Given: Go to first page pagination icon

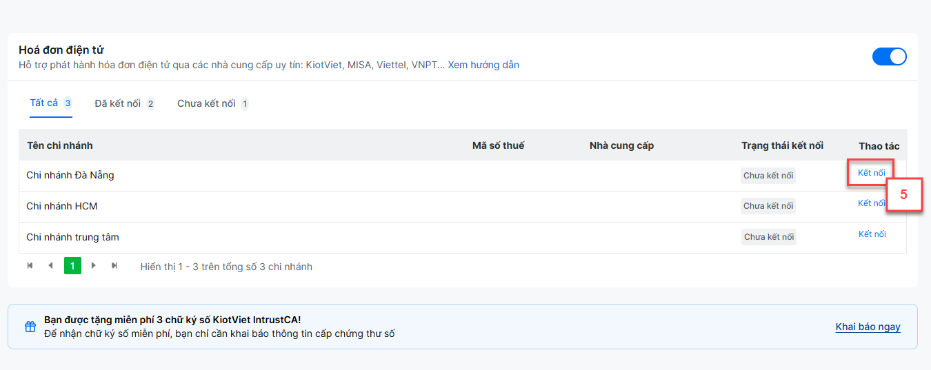Looking at the screenshot, I should pyautogui.click(x=30, y=265).
